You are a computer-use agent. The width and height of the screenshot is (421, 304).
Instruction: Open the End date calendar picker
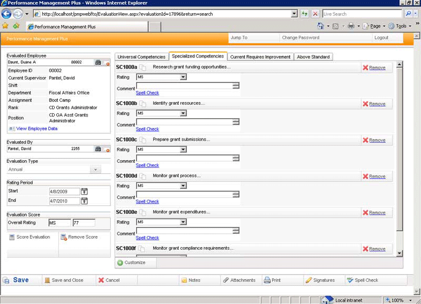point(84,201)
